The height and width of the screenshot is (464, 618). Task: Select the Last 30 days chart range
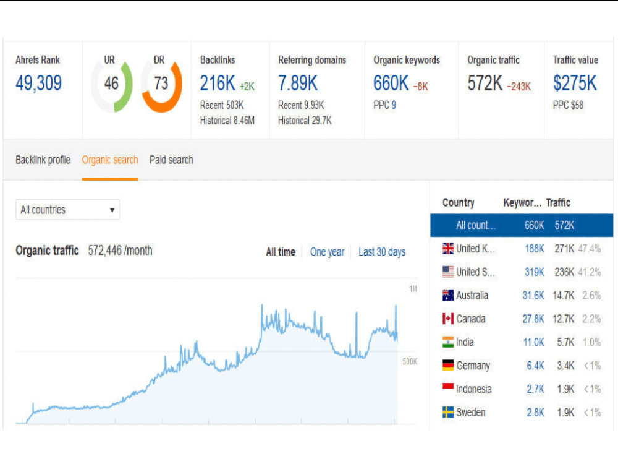pyautogui.click(x=382, y=252)
